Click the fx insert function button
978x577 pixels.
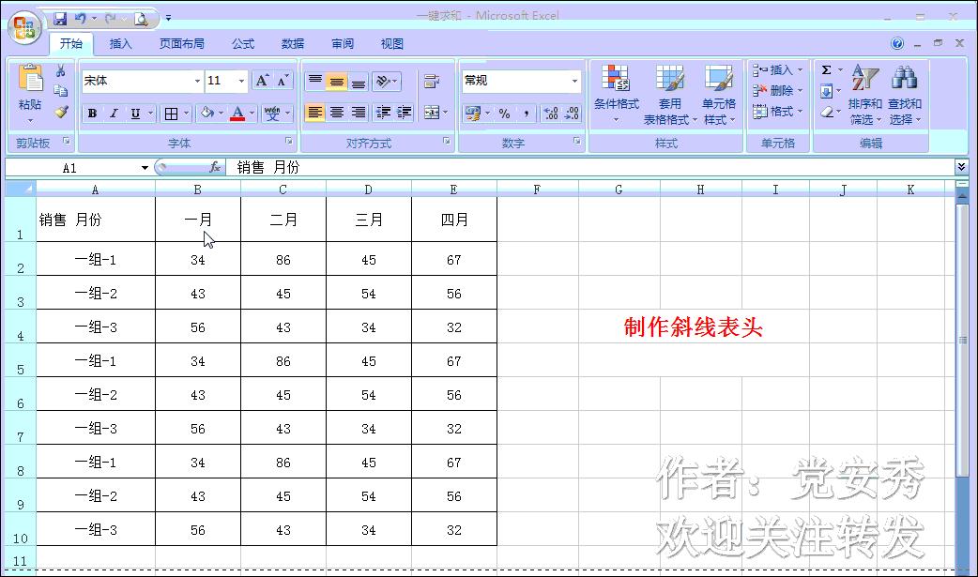pos(213,167)
